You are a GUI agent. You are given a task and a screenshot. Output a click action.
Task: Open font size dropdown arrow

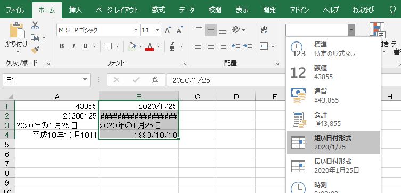157,30
